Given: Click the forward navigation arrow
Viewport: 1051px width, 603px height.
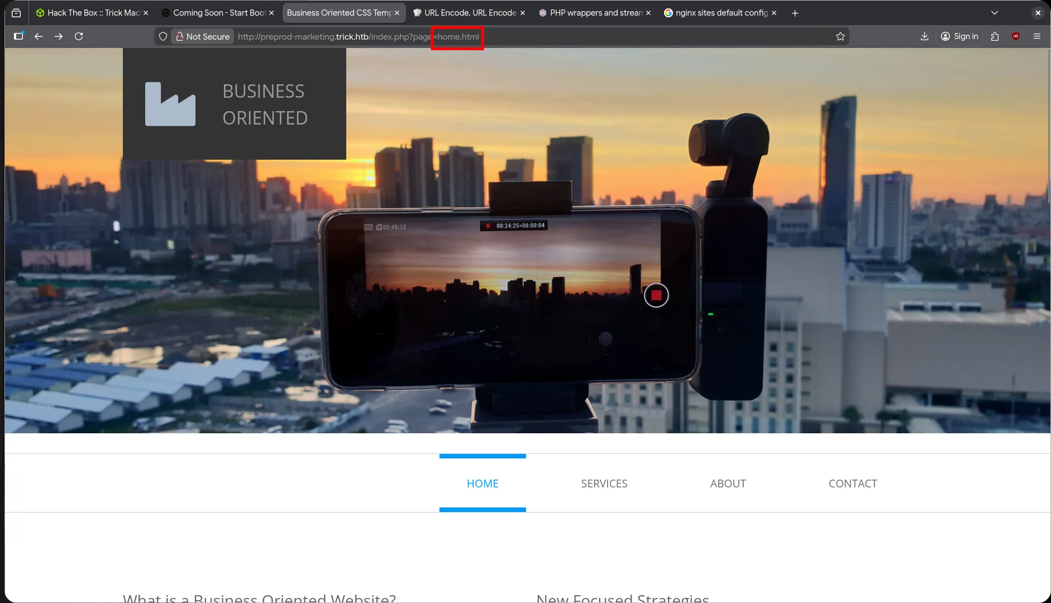Looking at the screenshot, I should coord(59,36).
